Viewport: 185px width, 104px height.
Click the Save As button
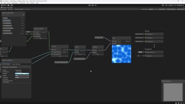point(11,9)
